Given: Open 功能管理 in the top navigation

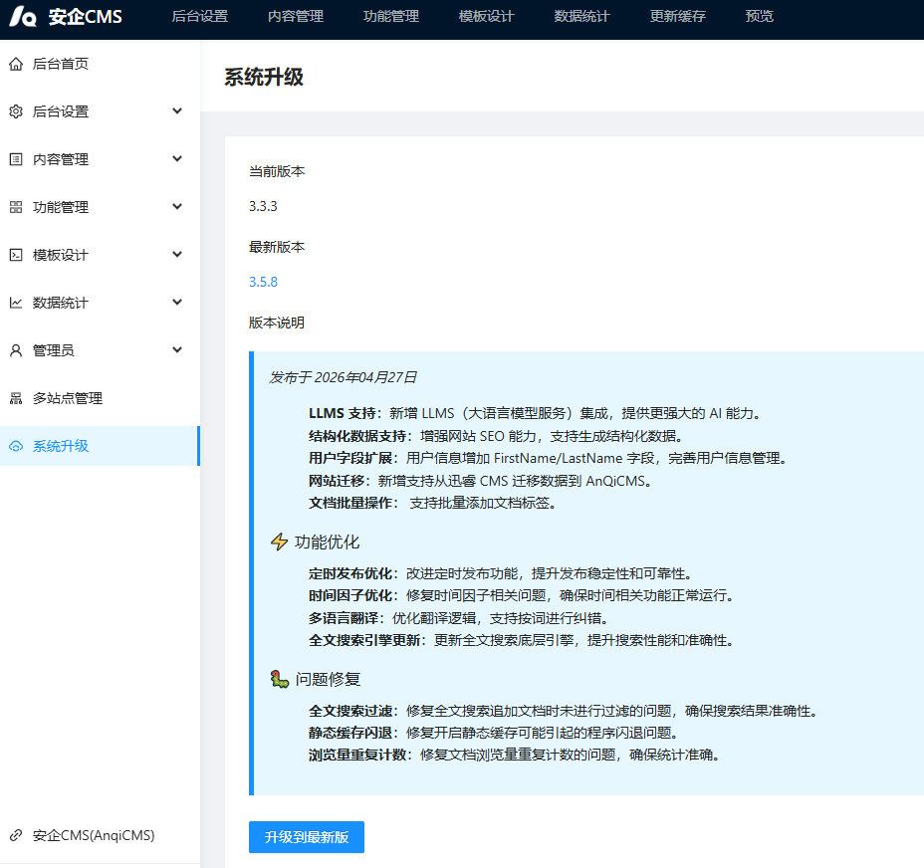Looking at the screenshot, I should [x=390, y=17].
